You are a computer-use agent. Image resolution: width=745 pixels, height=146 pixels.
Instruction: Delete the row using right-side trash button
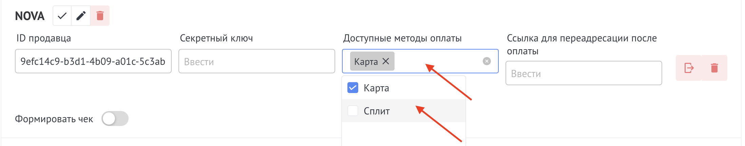[714, 68]
